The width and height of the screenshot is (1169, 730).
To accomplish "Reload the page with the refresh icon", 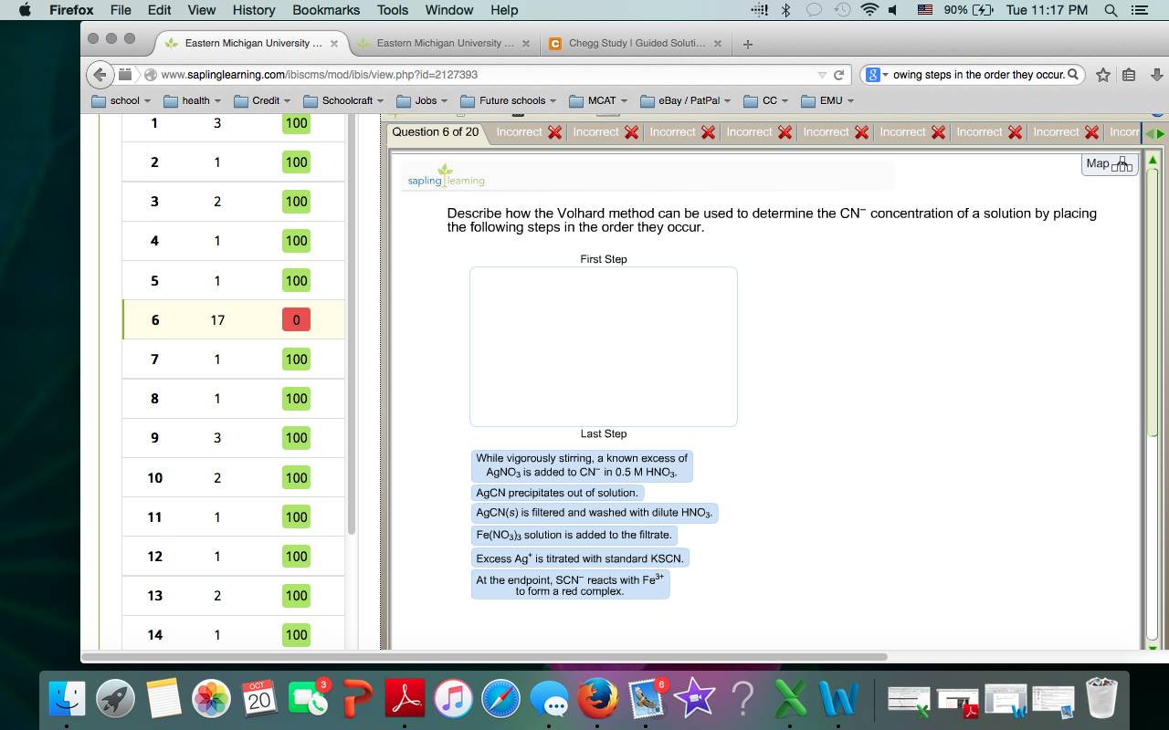I will pyautogui.click(x=838, y=75).
